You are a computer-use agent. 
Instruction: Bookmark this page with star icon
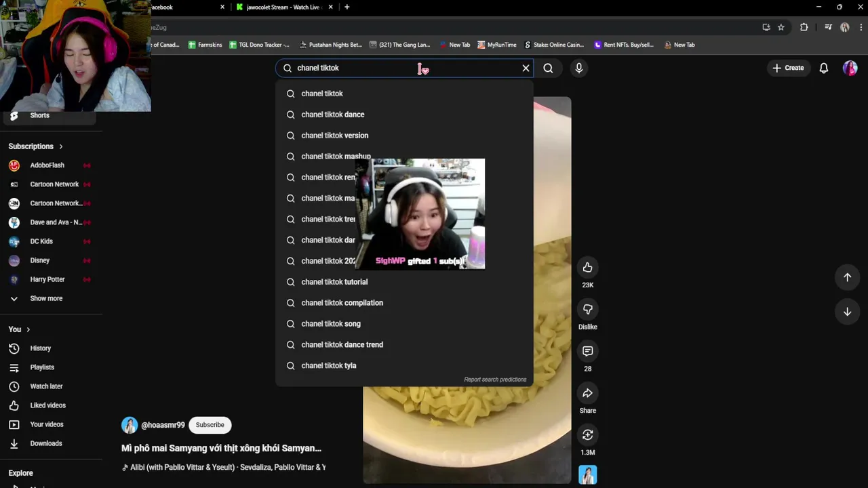[781, 27]
